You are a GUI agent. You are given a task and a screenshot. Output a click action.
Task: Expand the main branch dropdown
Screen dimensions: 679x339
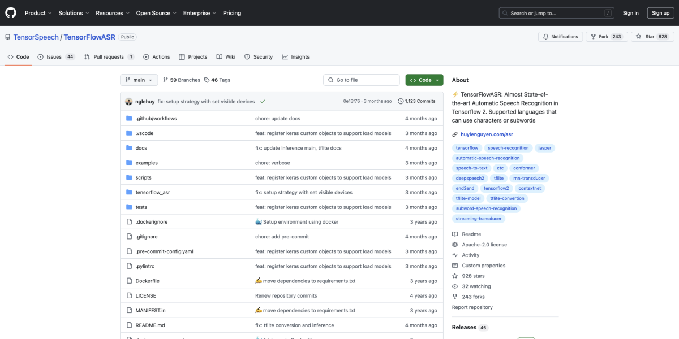(138, 80)
